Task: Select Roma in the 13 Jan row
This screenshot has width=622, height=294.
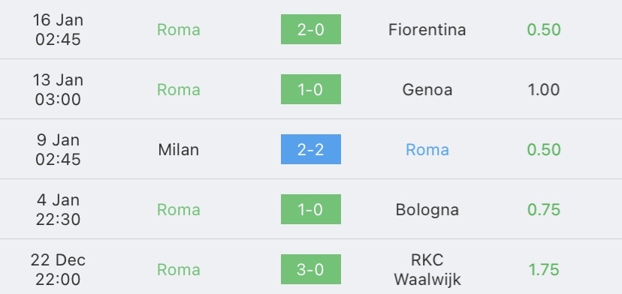Action: tap(179, 89)
